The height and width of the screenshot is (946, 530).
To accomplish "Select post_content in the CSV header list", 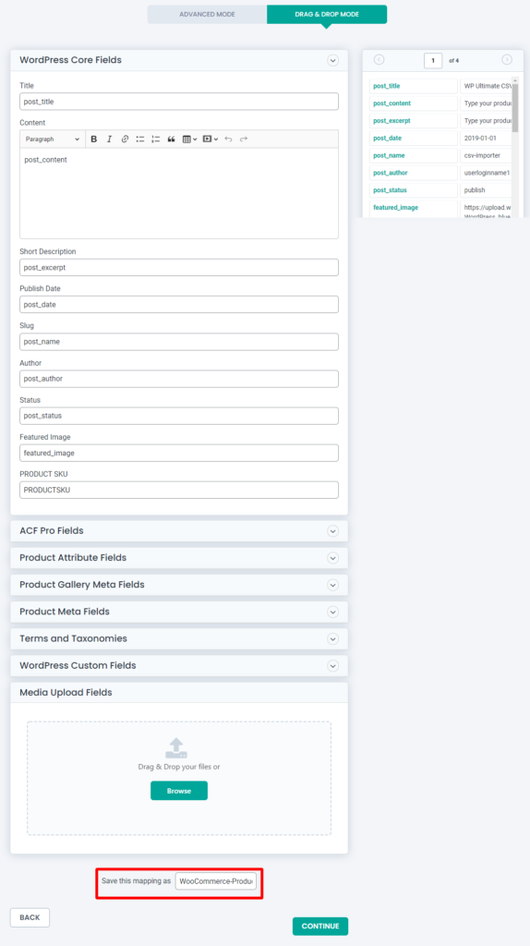I will tap(414, 103).
